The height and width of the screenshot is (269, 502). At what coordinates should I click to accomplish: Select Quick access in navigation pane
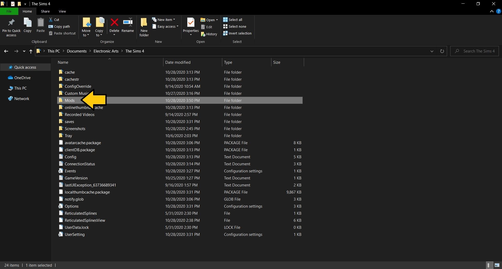pyautogui.click(x=25, y=67)
